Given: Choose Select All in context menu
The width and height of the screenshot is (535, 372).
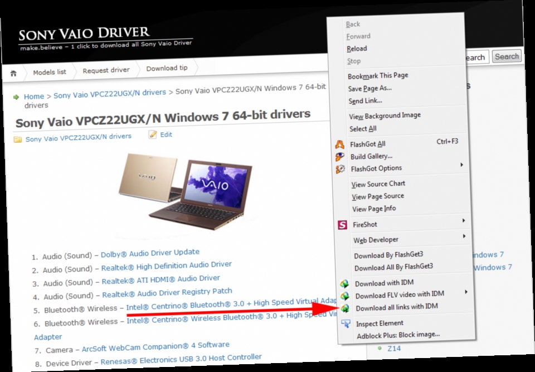Looking at the screenshot, I should tap(363, 129).
